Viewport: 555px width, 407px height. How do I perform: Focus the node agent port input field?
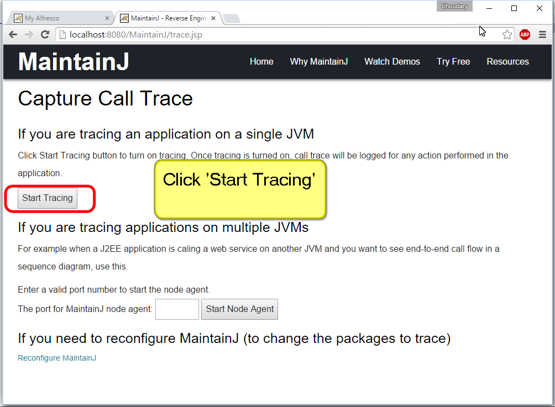pos(177,309)
